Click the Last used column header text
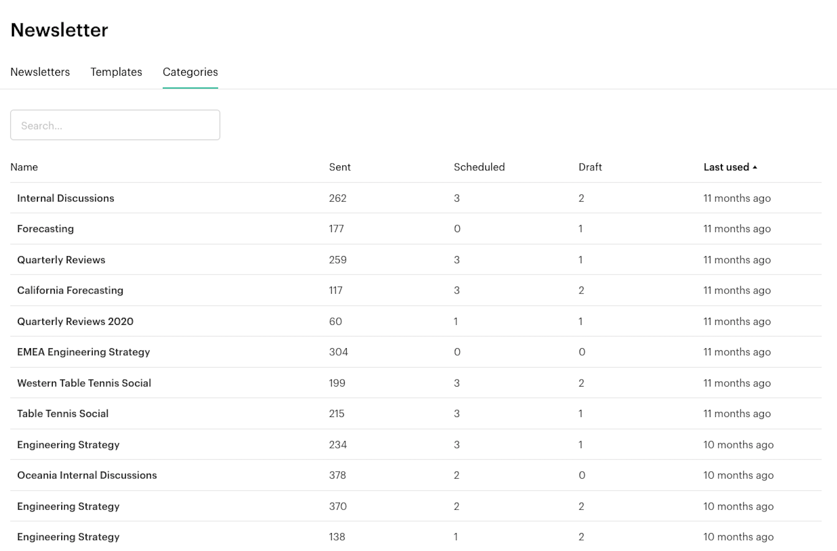837x551 pixels. coord(726,167)
